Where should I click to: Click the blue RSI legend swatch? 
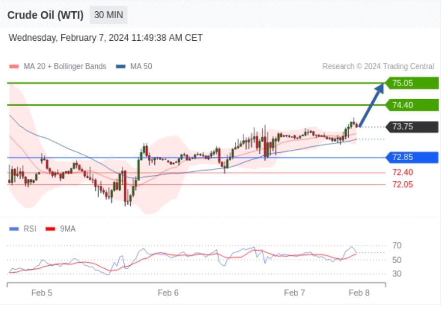[14, 229]
